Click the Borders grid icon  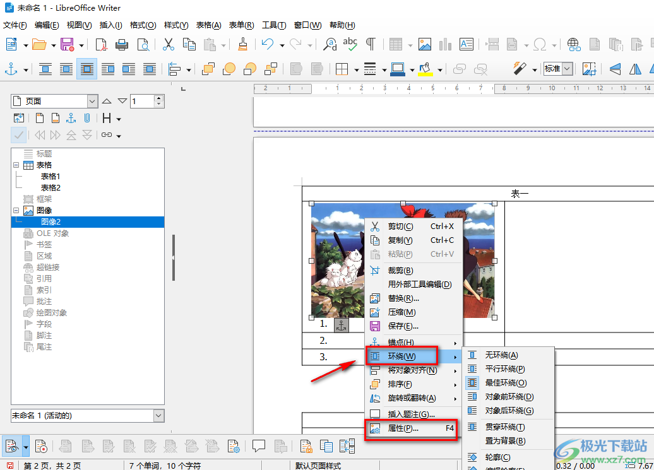click(342, 69)
